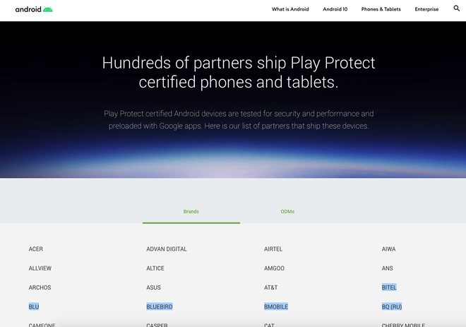The height and width of the screenshot is (327, 466).
Task: Click the ASUS brand entry
Action: point(153,287)
